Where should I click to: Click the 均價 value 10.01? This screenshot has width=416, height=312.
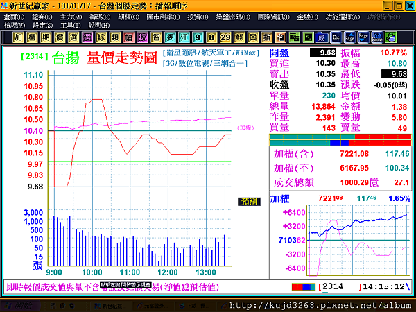pos(397,96)
